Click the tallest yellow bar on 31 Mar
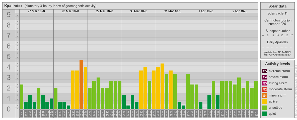 pyautogui.click(x=162, y=86)
